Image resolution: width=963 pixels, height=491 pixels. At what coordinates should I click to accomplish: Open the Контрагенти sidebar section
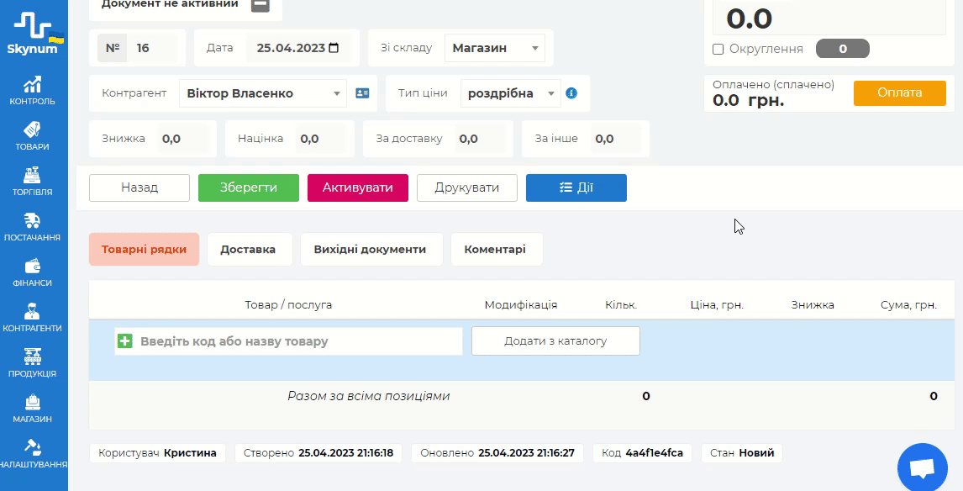[33, 319]
